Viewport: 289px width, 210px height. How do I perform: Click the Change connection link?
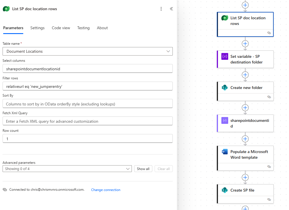[106, 190]
